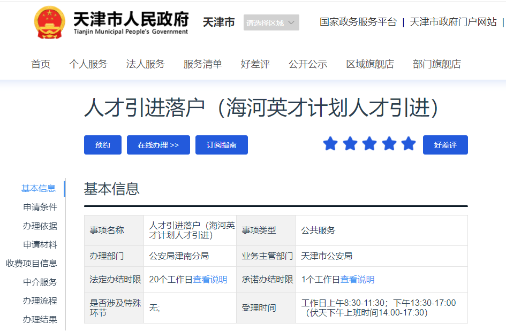Jump to 申请材料 section
Image resolution: width=506 pixels, height=331 pixels.
(x=40, y=244)
